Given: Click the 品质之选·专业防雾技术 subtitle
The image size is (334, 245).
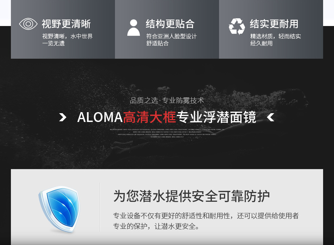Looking at the screenshot, I should 167,100.
